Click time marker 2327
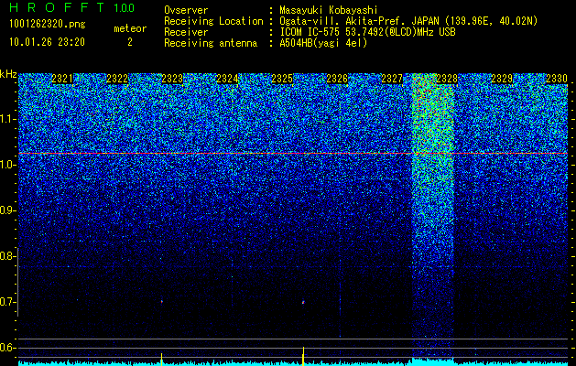576x366 pixels. (x=392, y=79)
